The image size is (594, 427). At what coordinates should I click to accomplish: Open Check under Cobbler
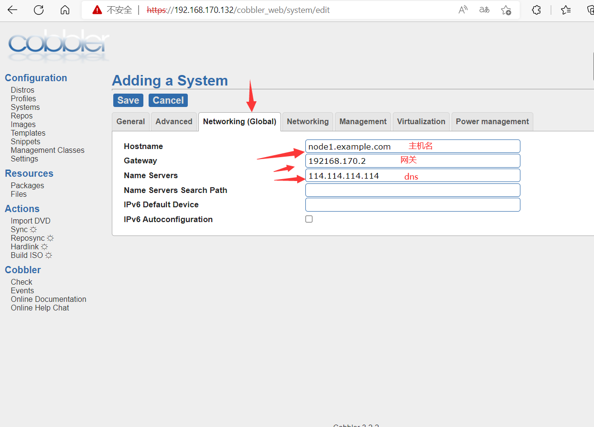(22, 282)
